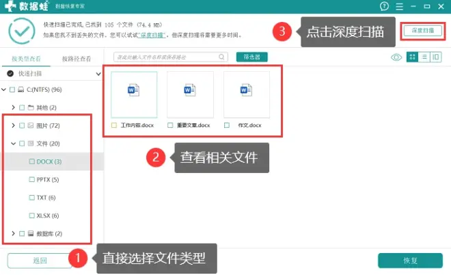451x275 pixels.
Task: Check the 图片 (72) category checkbox
Action: coord(22,126)
